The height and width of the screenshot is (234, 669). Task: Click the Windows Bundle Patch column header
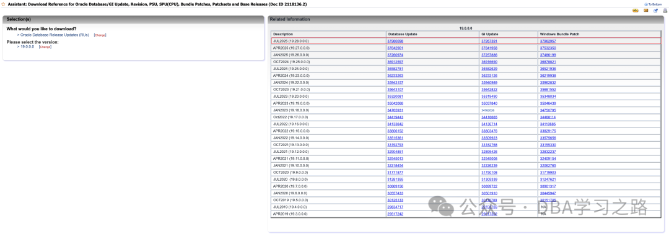pyautogui.click(x=600, y=34)
